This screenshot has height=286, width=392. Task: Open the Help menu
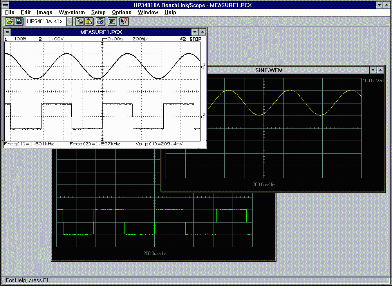(170, 12)
